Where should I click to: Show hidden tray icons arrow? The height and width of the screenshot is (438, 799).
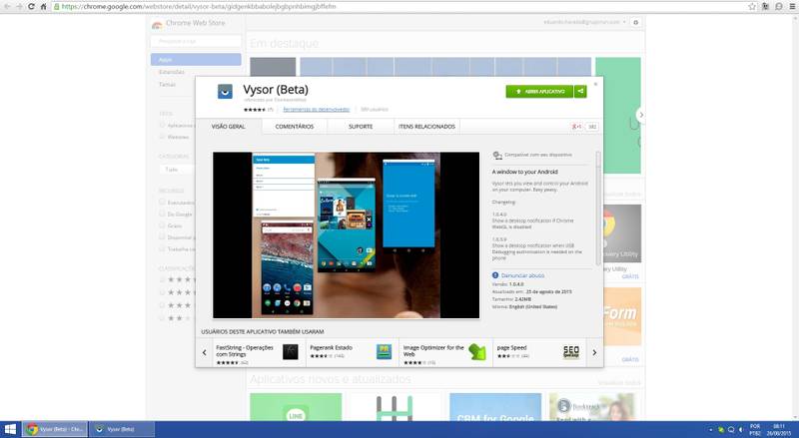pyautogui.click(x=711, y=430)
